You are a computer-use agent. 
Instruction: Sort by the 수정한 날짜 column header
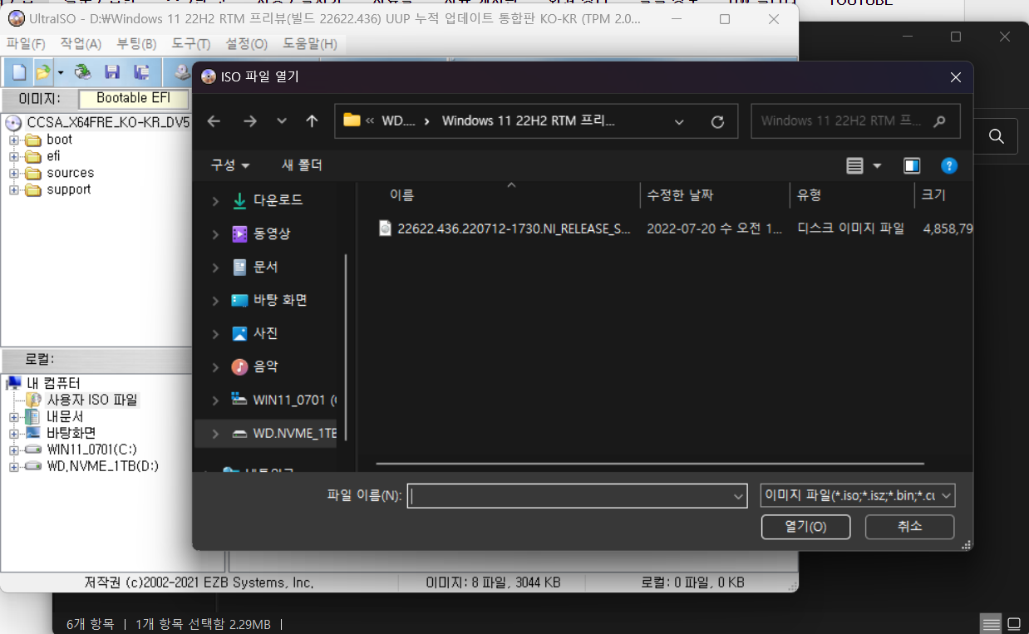[x=680, y=195]
